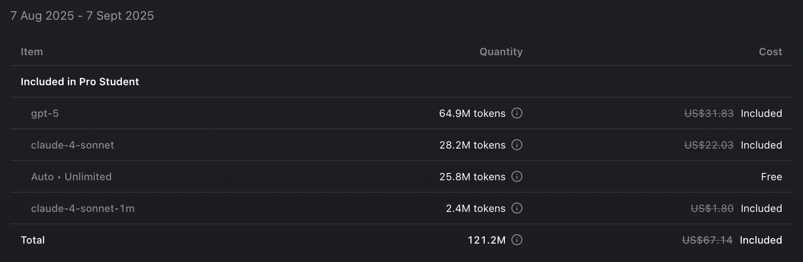Click info icon beside 28.2M tokens

tap(517, 145)
